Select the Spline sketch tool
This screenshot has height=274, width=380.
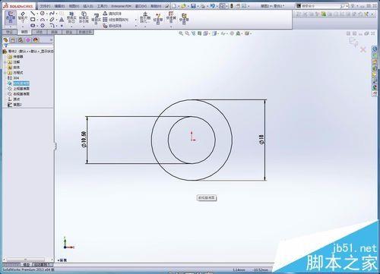pyautogui.click(x=52, y=13)
